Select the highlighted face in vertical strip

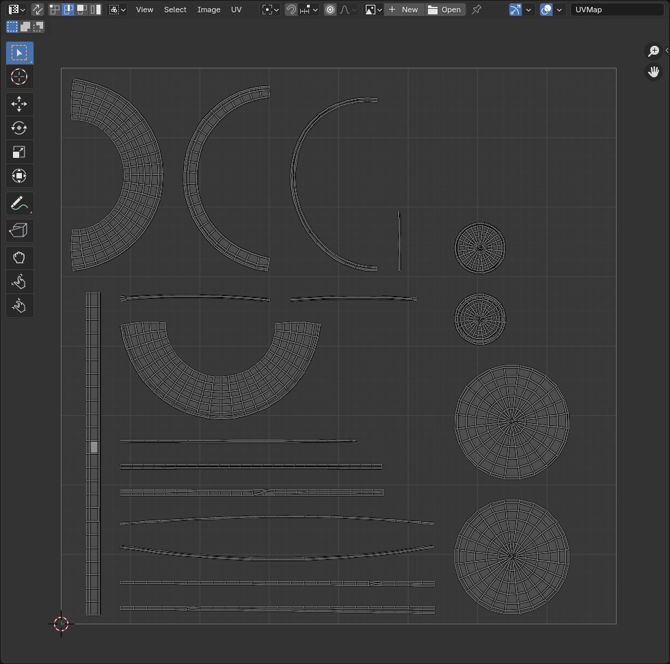[94, 447]
